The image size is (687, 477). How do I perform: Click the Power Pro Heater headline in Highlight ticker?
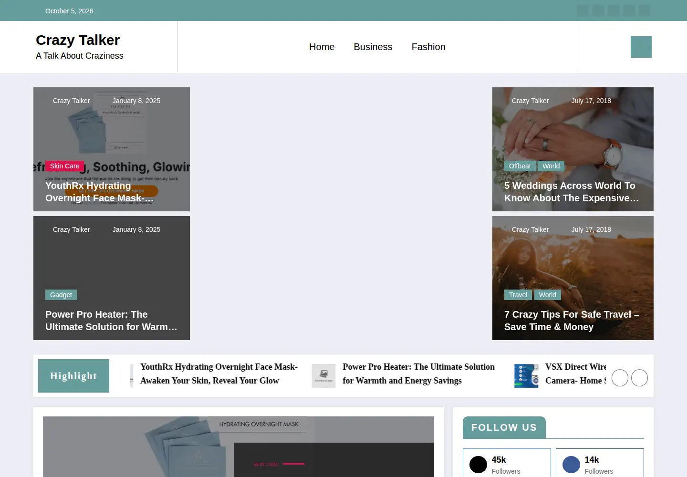[x=418, y=373]
